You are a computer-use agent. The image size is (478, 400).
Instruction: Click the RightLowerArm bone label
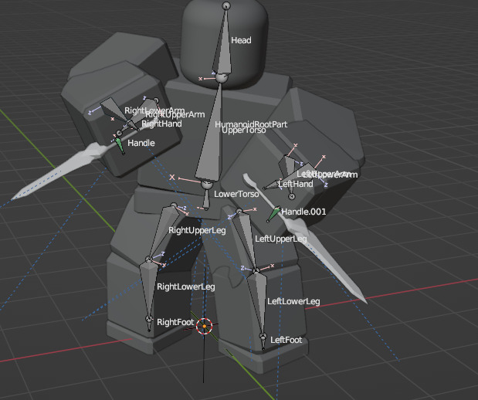click(154, 110)
